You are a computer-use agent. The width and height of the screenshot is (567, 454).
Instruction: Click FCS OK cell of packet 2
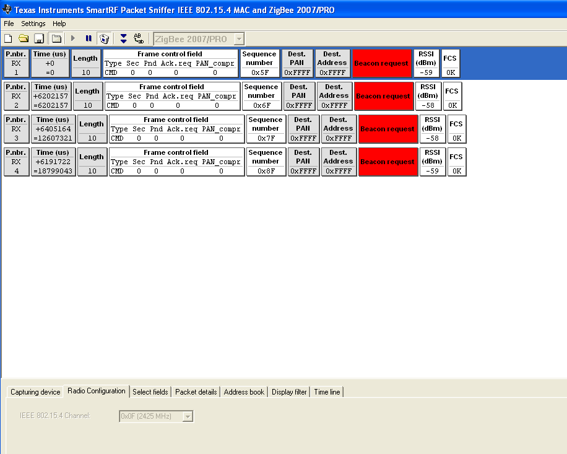pyautogui.click(x=452, y=96)
